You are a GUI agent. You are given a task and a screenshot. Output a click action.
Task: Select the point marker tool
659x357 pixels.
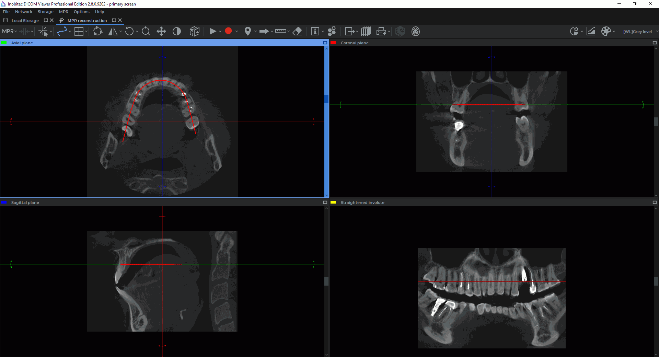tap(248, 32)
